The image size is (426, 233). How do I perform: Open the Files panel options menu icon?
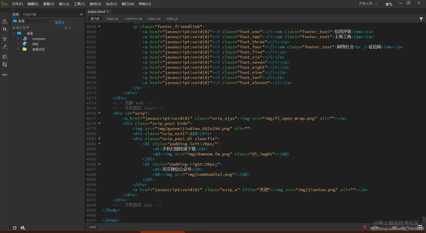click(x=81, y=14)
